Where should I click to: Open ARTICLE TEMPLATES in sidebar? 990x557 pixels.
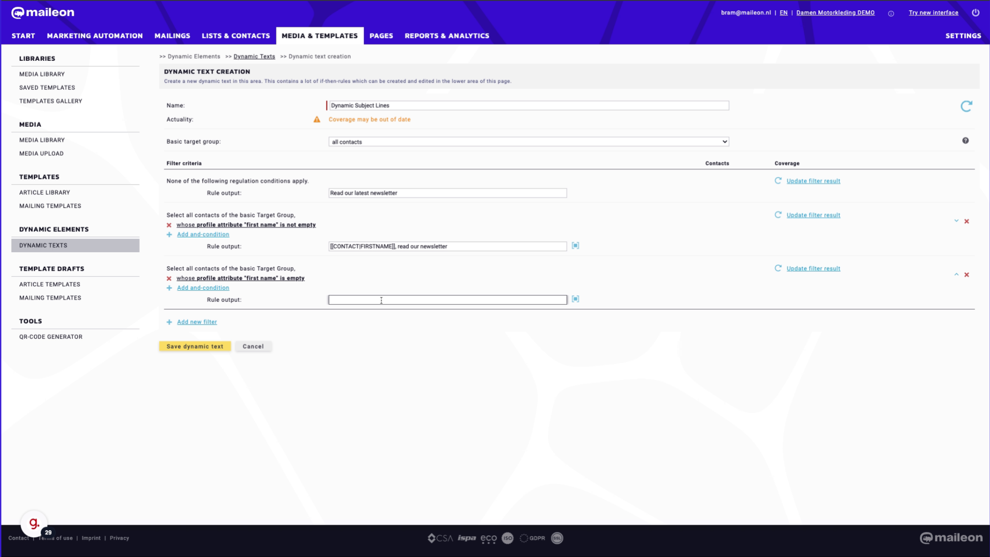pyautogui.click(x=49, y=284)
